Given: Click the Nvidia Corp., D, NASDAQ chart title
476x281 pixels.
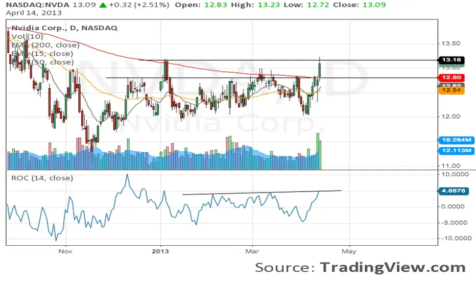Looking at the screenshot, I should (64, 28).
